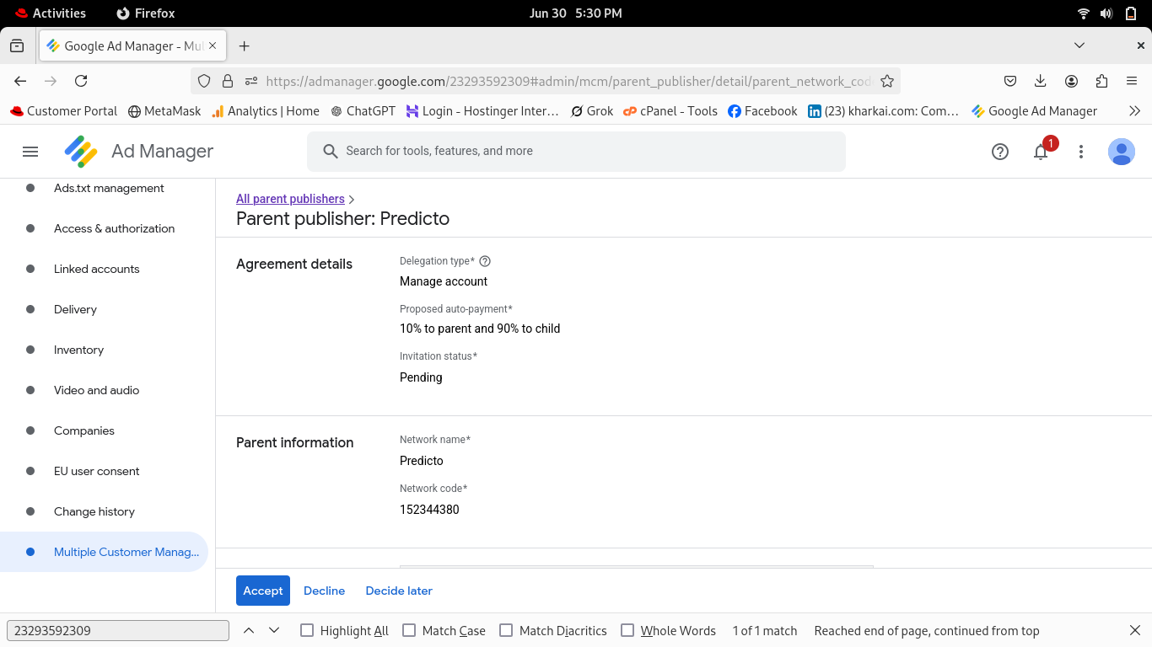The height and width of the screenshot is (647, 1152).
Task: Click the shield tracking protection icon
Action: 204,81
